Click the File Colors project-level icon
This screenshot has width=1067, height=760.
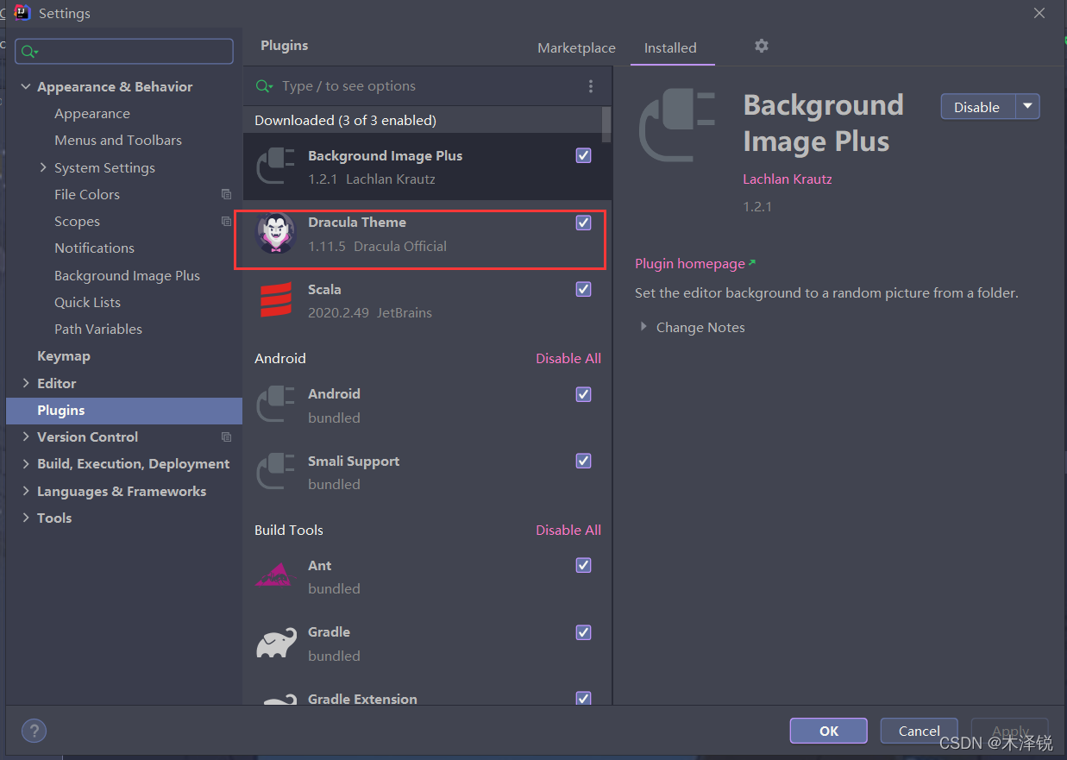point(227,194)
